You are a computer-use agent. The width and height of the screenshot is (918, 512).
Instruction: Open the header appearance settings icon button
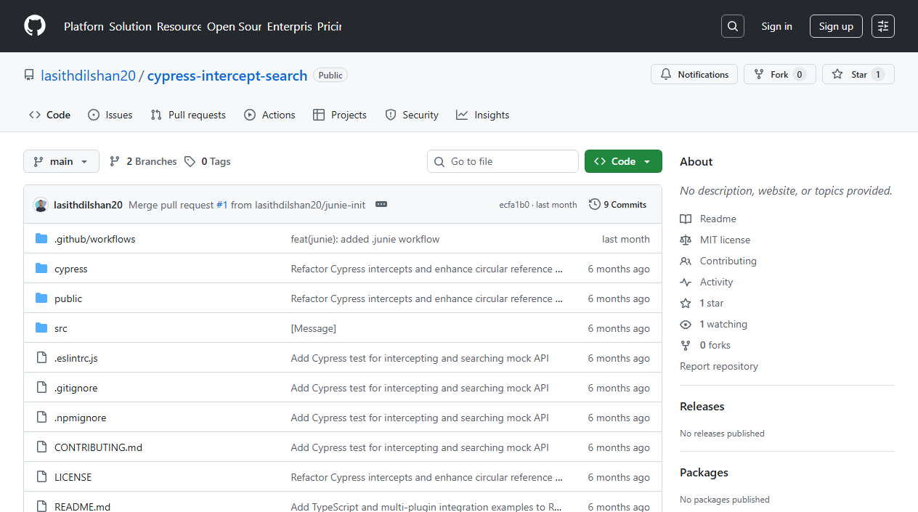point(883,26)
